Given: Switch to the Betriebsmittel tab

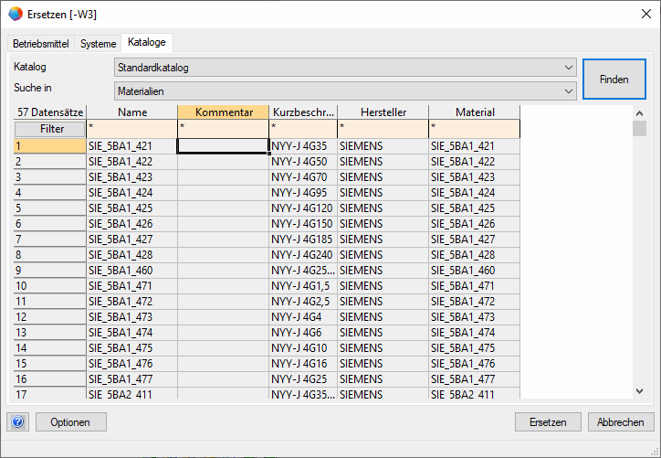Looking at the screenshot, I should click(42, 44).
